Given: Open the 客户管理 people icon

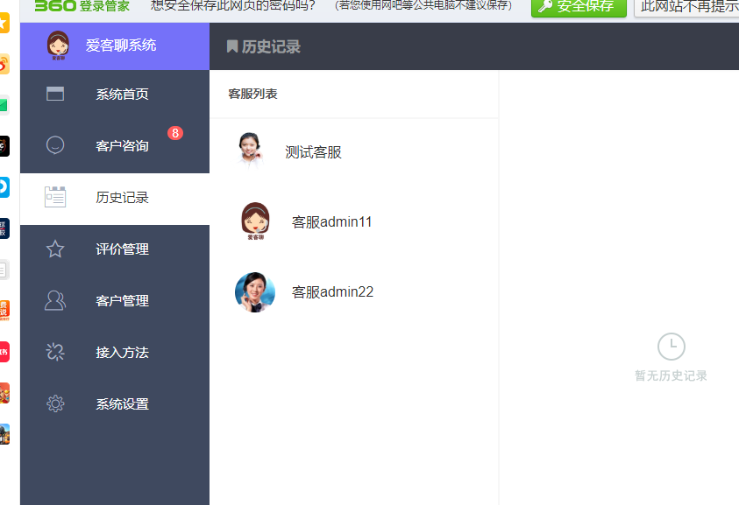Looking at the screenshot, I should [x=54, y=300].
